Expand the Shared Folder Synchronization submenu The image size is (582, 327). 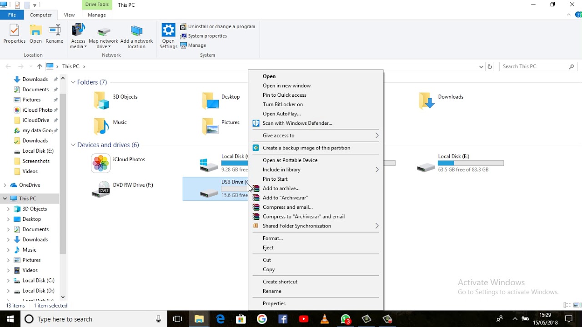[x=316, y=226]
